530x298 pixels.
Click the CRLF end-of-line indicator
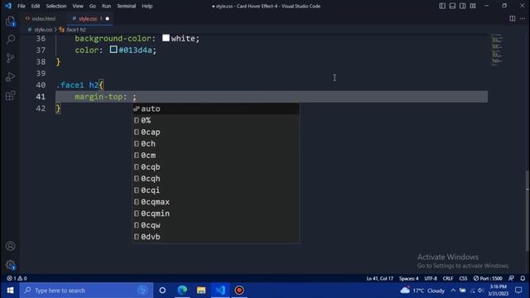point(448,278)
